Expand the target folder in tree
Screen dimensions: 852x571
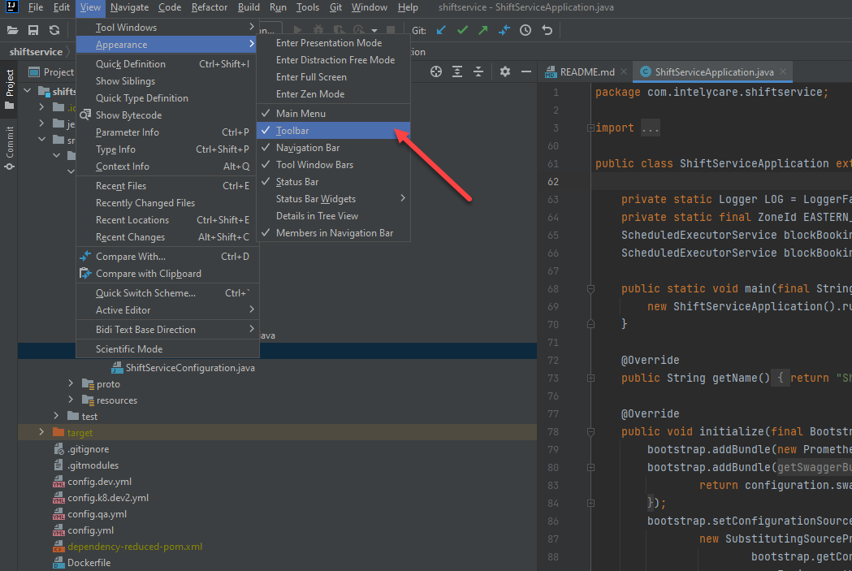click(41, 433)
